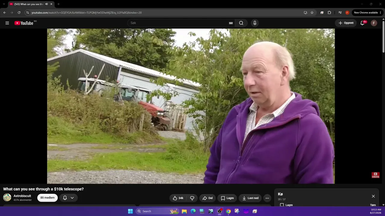View site information icon in address bar

point(27,13)
